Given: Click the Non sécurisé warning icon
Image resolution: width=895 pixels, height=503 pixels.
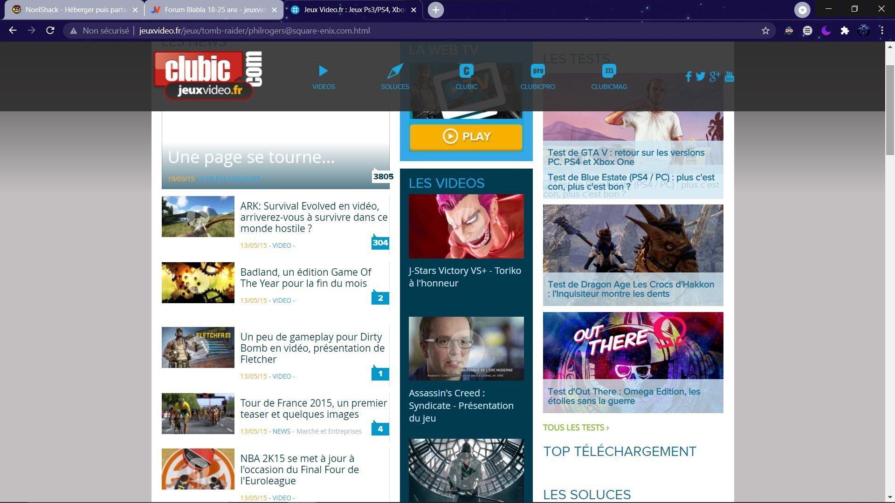Looking at the screenshot, I should point(73,31).
